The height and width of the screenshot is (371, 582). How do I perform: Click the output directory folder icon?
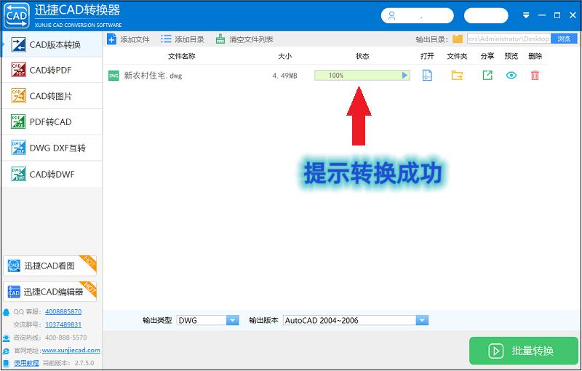tap(458, 39)
